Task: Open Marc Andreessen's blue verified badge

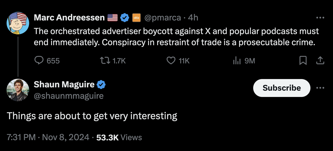Action: pyautogui.click(x=124, y=17)
